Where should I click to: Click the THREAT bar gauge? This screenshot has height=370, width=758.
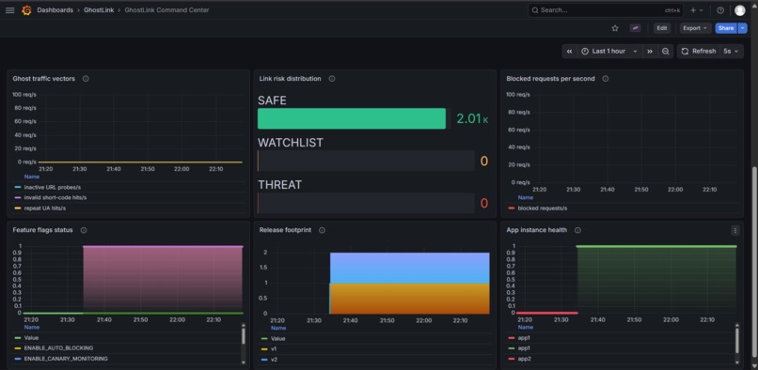pos(366,204)
